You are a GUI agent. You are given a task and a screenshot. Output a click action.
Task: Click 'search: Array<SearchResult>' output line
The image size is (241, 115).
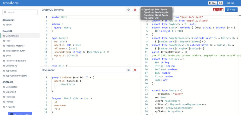click(174, 108)
